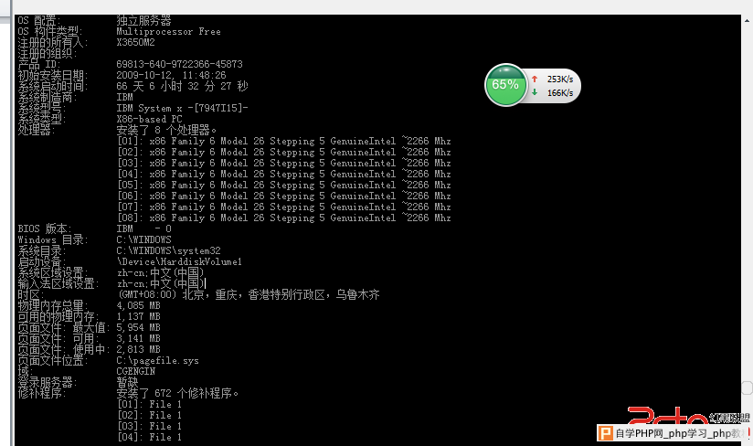The image size is (753, 446).
Task: Click the green 65% memory accelerator ball
Action: pos(505,85)
